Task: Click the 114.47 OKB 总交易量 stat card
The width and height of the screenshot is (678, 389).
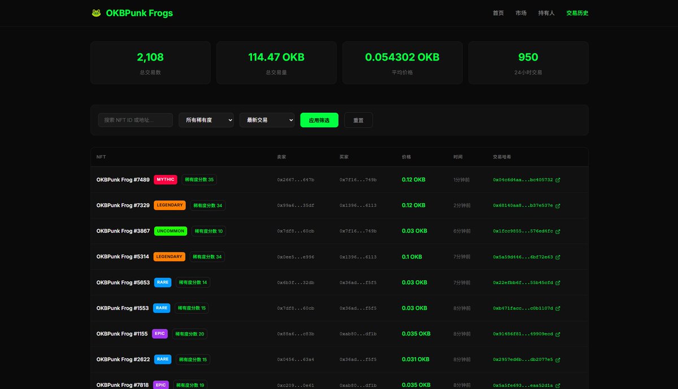Action: (x=276, y=63)
